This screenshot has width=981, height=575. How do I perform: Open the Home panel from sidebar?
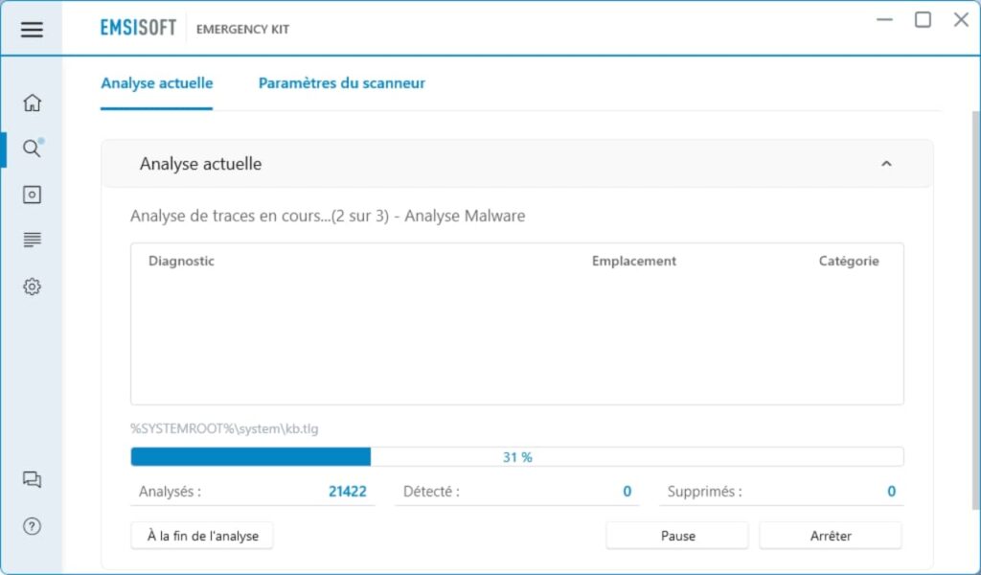pyautogui.click(x=32, y=102)
